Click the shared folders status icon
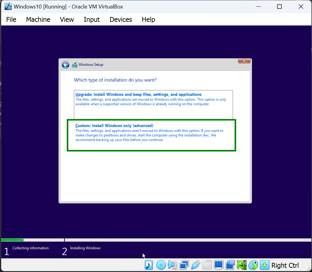This screenshot has height=272, width=312. (207, 265)
